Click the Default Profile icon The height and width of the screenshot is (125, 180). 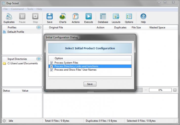pos(4,32)
